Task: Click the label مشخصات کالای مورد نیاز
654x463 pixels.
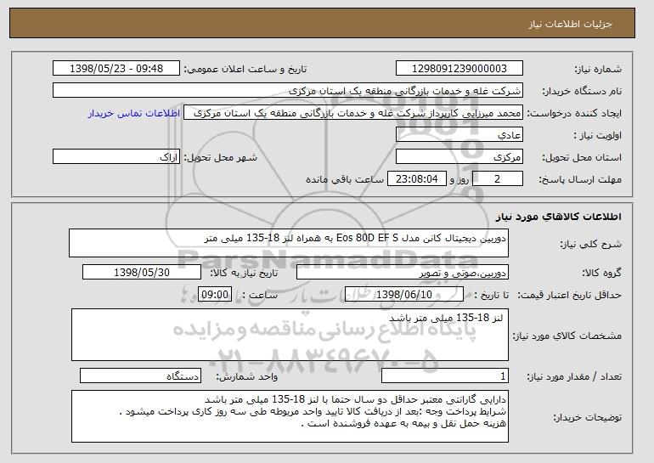Action: [x=567, y=336]
